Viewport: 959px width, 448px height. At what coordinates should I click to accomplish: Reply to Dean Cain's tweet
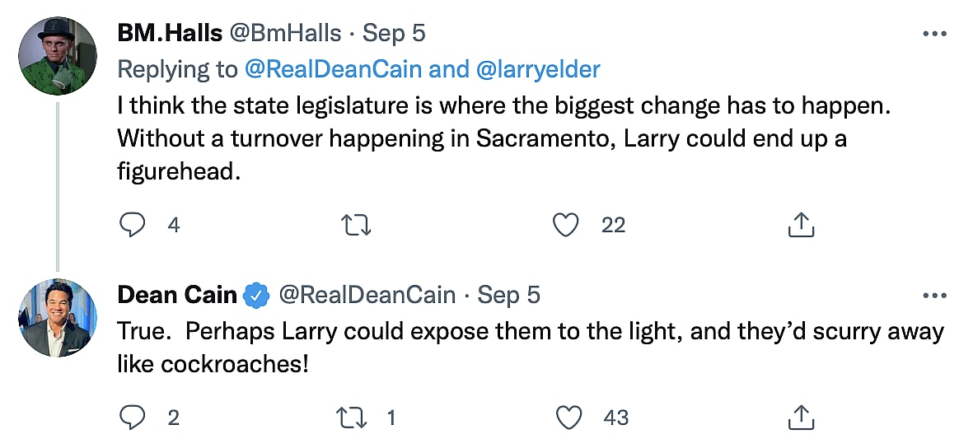pos(132,418)
